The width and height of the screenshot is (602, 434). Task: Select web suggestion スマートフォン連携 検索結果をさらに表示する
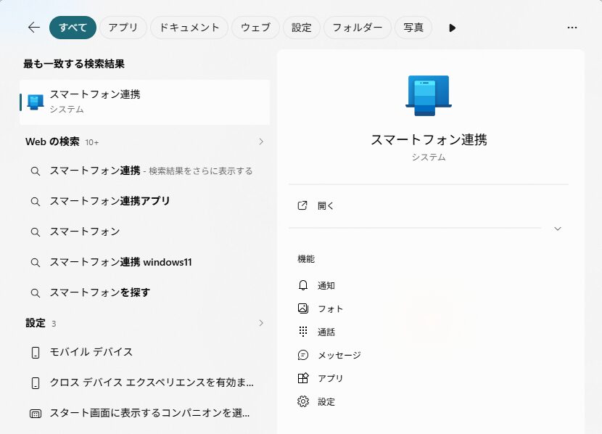(x=145, y=171)
